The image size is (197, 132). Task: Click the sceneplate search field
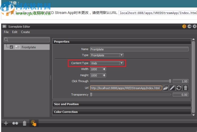(x=27, y=40)
